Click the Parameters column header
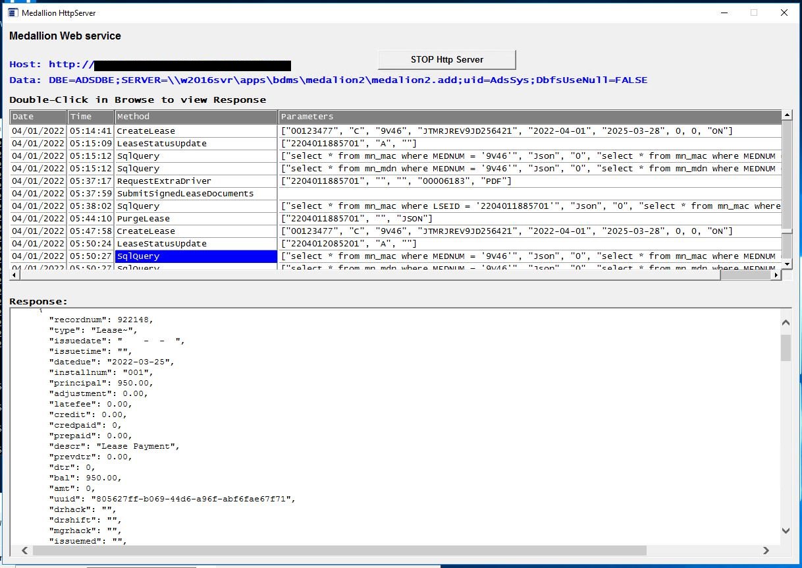The width and height of the screenshot is (802, 568). point(530,117)
